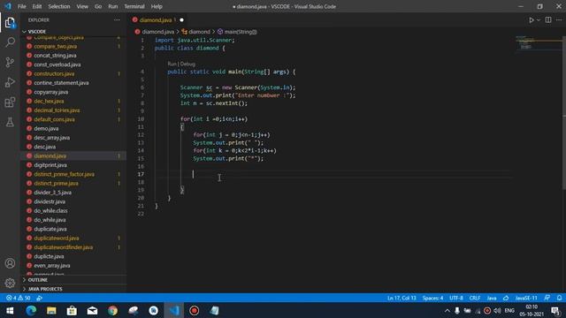566x318 pixels.
Task: Open the Extensions view
Action: pyautogui.click(x=10, y=102)
